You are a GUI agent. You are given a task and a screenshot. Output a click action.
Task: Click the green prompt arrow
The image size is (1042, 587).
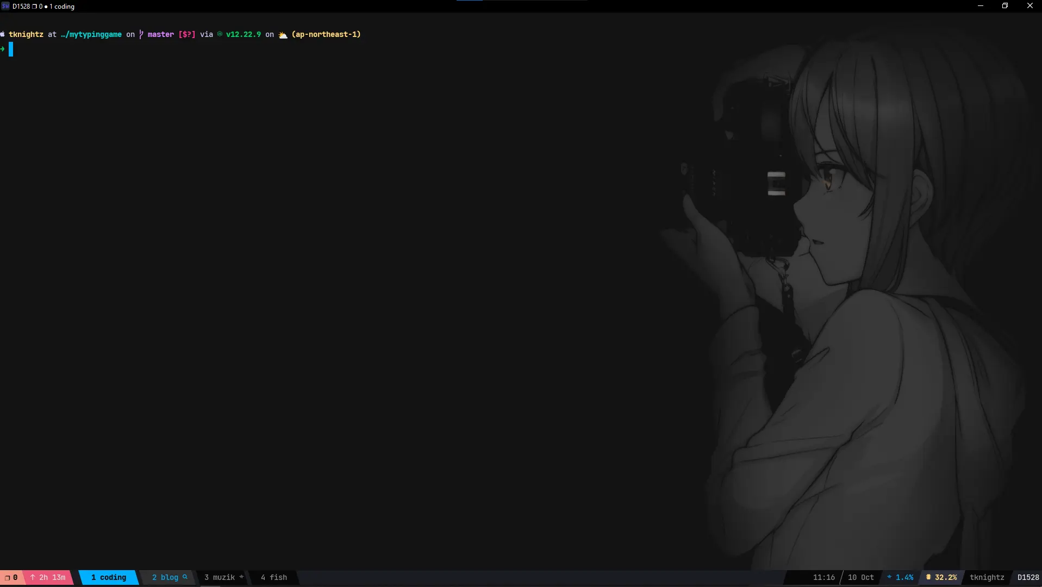tap(3, 49)
